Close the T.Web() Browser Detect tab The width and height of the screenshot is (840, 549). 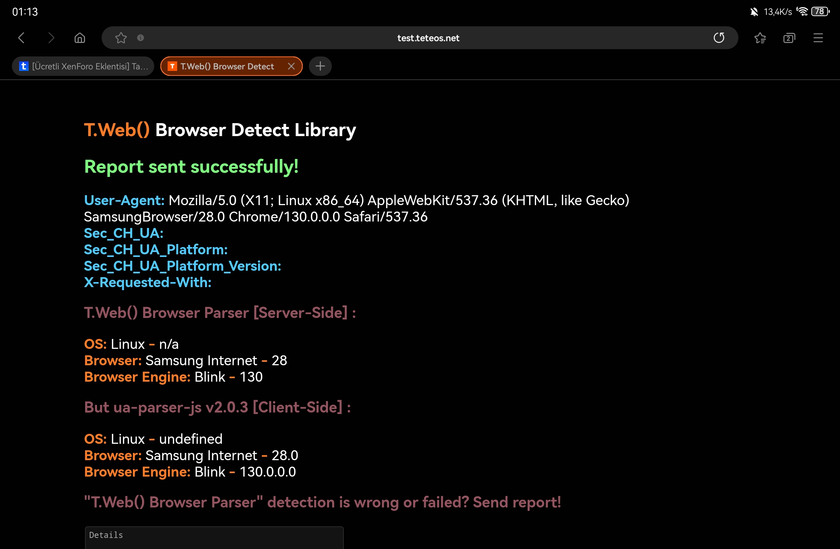pos(291,66)
